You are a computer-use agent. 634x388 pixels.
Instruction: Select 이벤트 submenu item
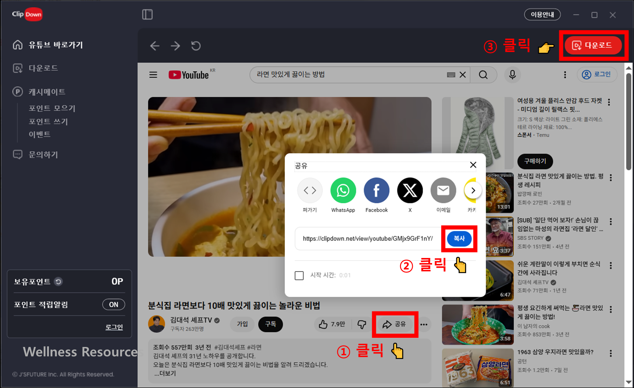(x=40, y=134)
